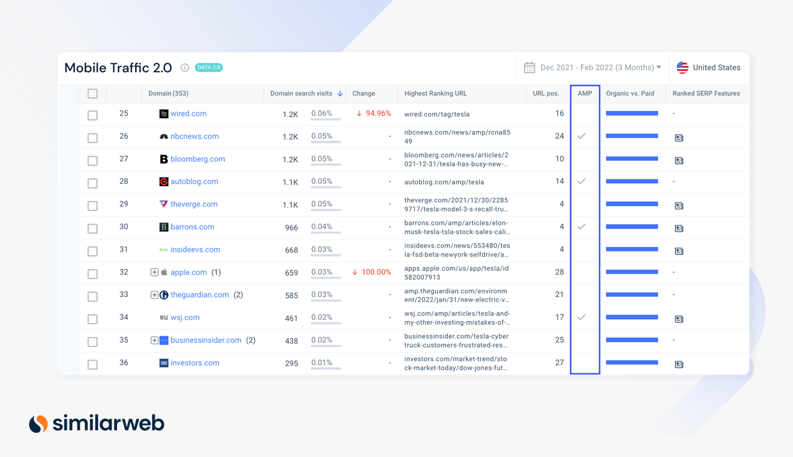Click SERP feature icon for investors.com
Viewport: 793px width, 457px height.
click(679, 364)
